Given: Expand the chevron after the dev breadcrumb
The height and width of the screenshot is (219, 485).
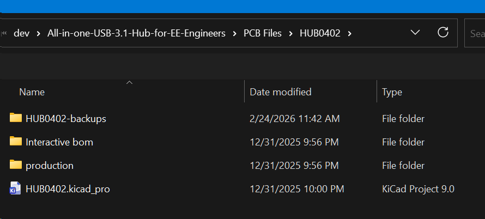Looking at the screenshot, I should click(38, 33).
